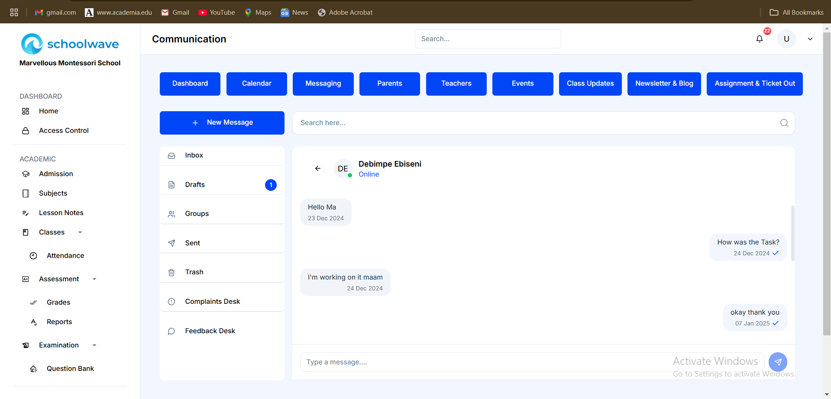Screen dimensions: 831x399
Task: Click the Access Control lock icon
Action: point(26,131)
